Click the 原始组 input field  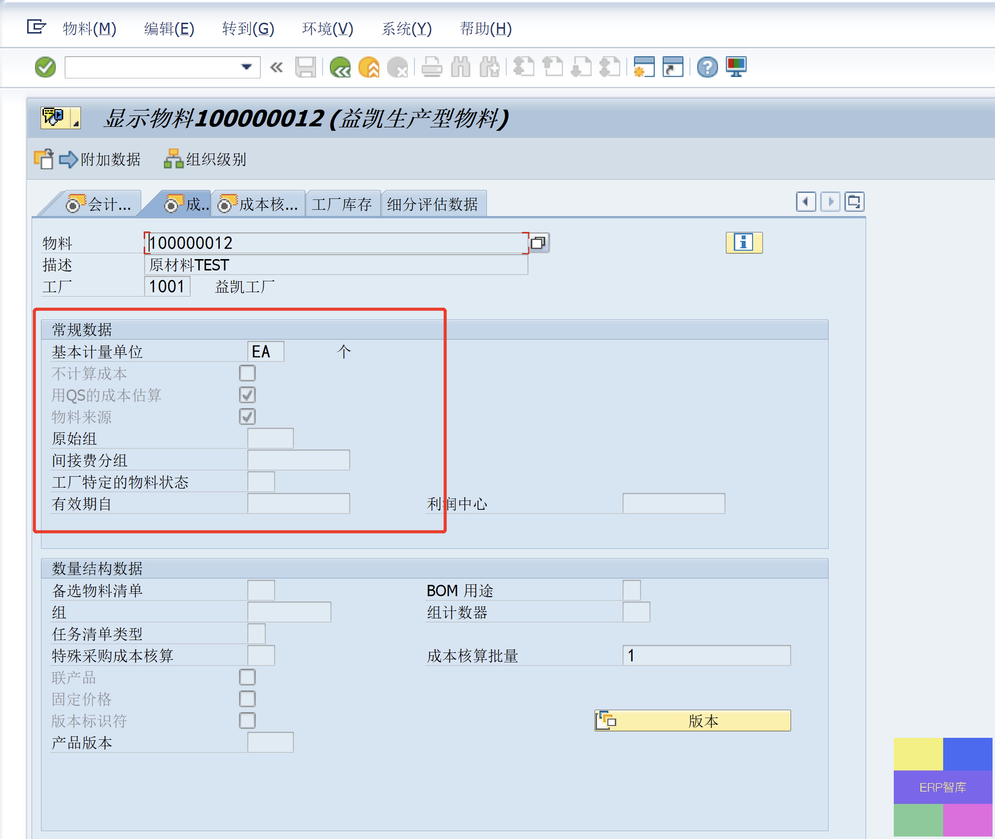271,438
